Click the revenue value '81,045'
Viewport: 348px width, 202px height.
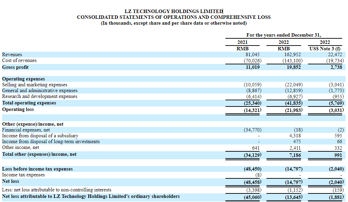click(x=252, y=54)
